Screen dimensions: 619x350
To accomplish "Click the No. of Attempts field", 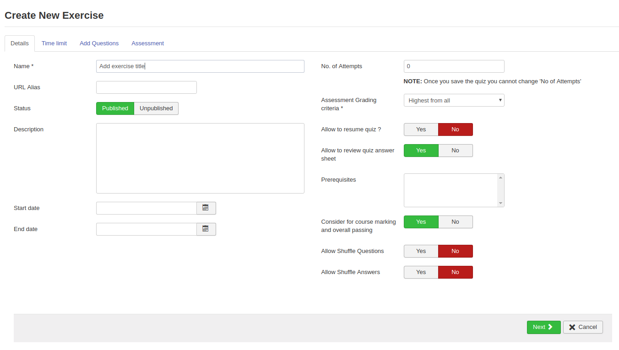I will 454,66.
